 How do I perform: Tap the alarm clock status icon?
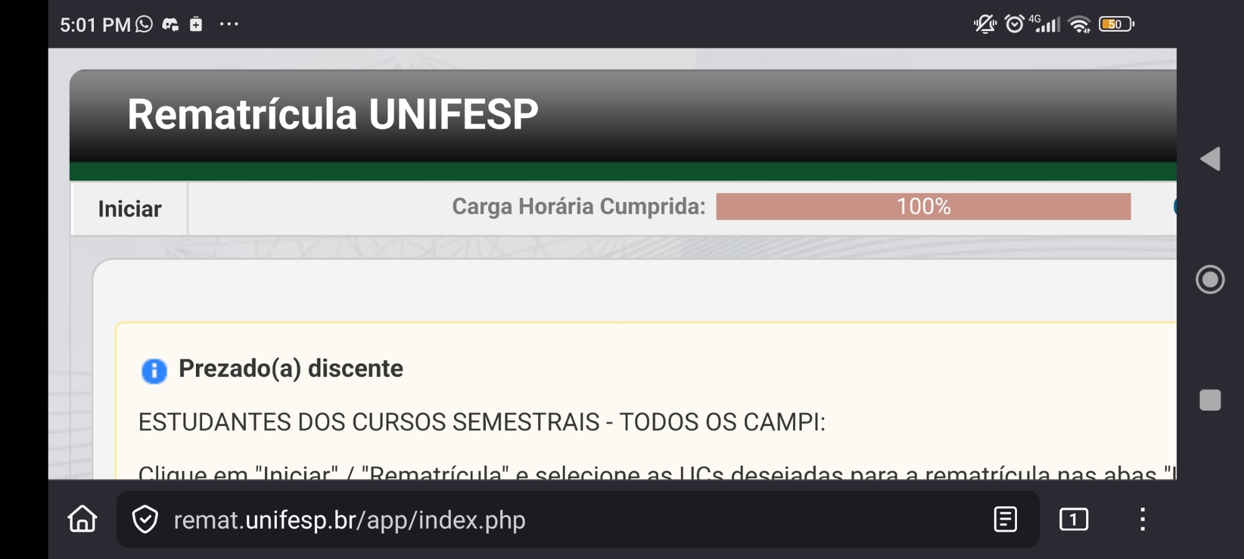click(x=1014, y=24)
